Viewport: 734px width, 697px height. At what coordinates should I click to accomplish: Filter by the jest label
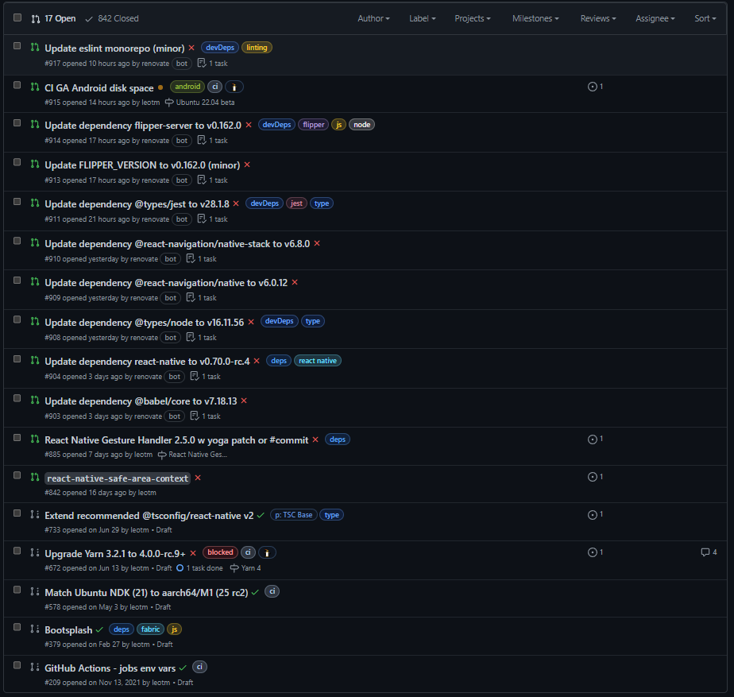pyautogui.click(x=296, y=203)
